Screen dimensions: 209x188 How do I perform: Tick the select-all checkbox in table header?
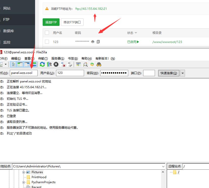[47, 33]
